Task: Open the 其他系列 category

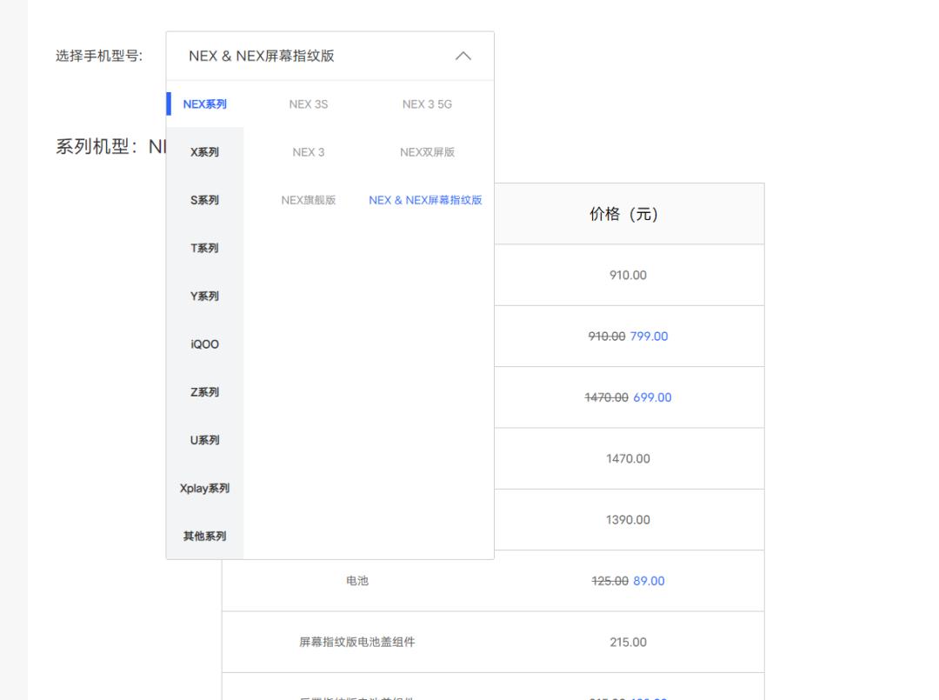Action: [x=205, y=537]
